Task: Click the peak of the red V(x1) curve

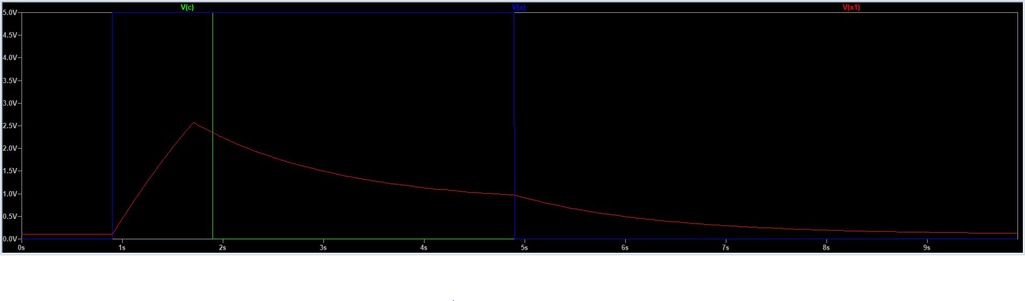Action: point(193,123)
